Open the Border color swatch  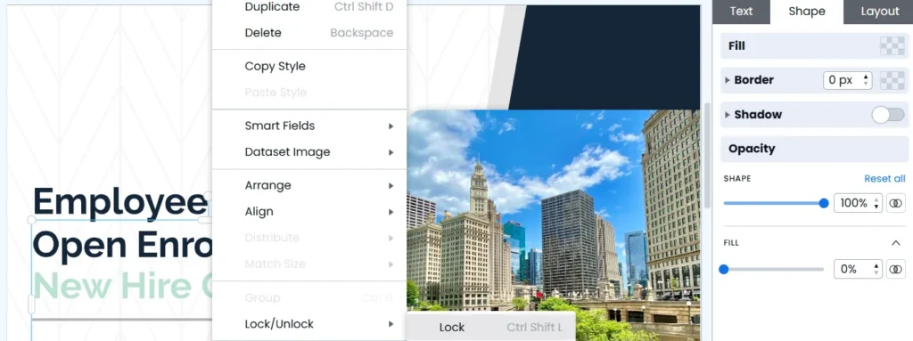coord(892,80)
